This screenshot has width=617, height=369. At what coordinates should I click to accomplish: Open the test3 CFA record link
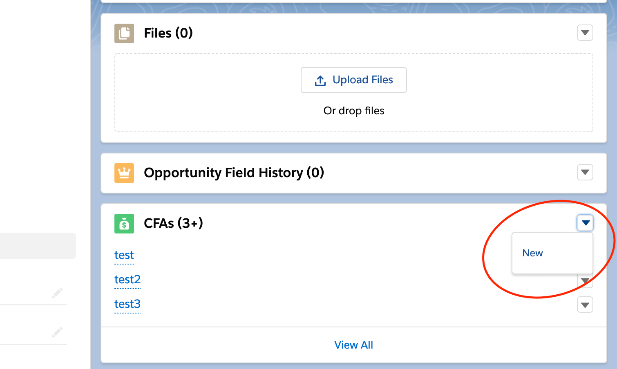coord(127,304)
